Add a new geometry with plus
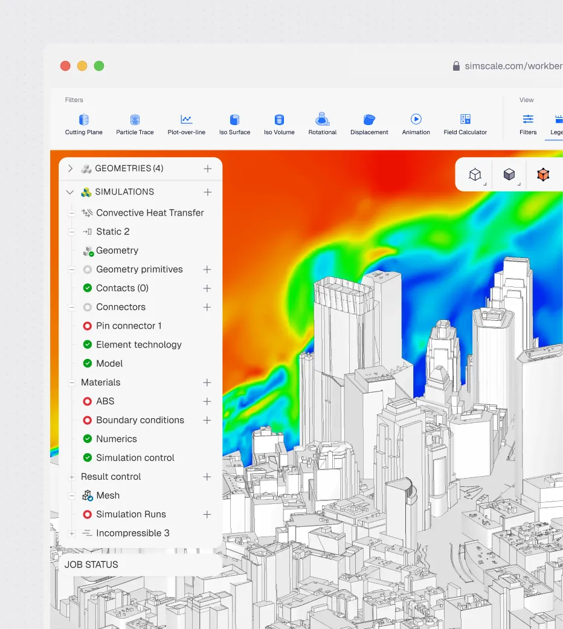This screenshot has height=629, width=563. (x=207, y=169)
